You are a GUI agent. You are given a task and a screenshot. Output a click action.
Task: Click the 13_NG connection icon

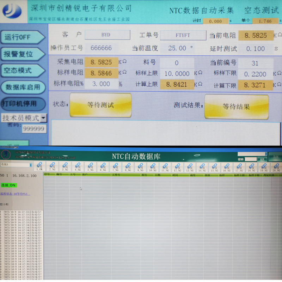click(x=190, y=167)
